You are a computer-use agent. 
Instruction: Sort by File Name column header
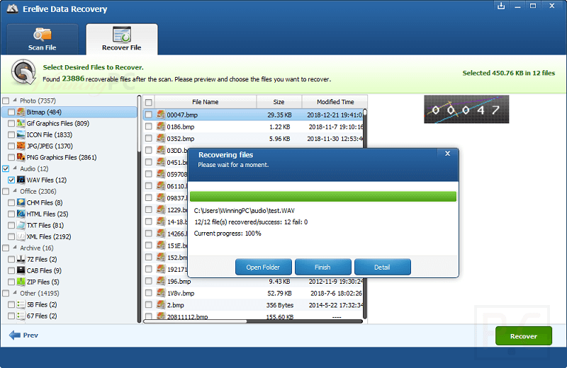[206, 102]
